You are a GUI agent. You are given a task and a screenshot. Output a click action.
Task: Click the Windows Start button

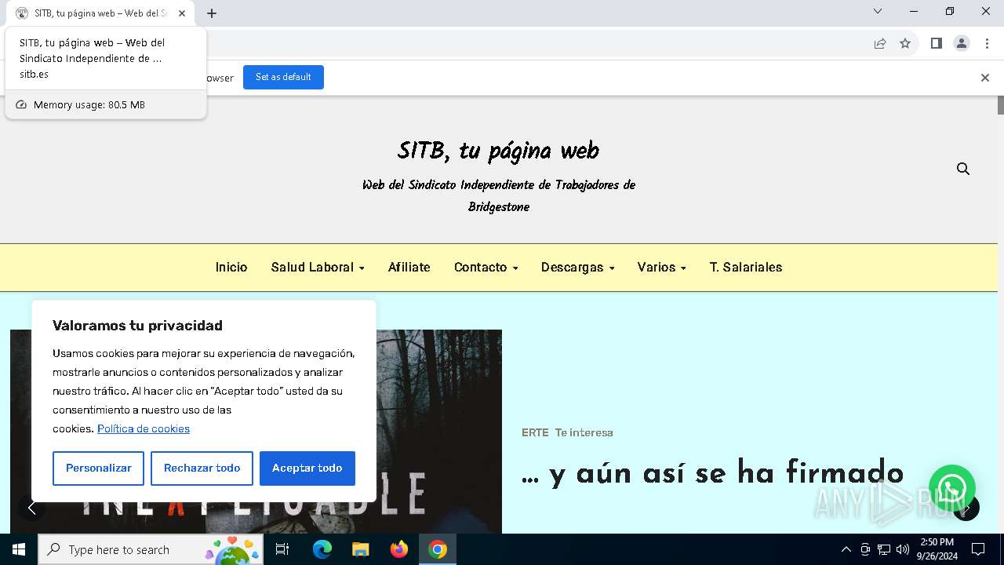click(19, 549)
